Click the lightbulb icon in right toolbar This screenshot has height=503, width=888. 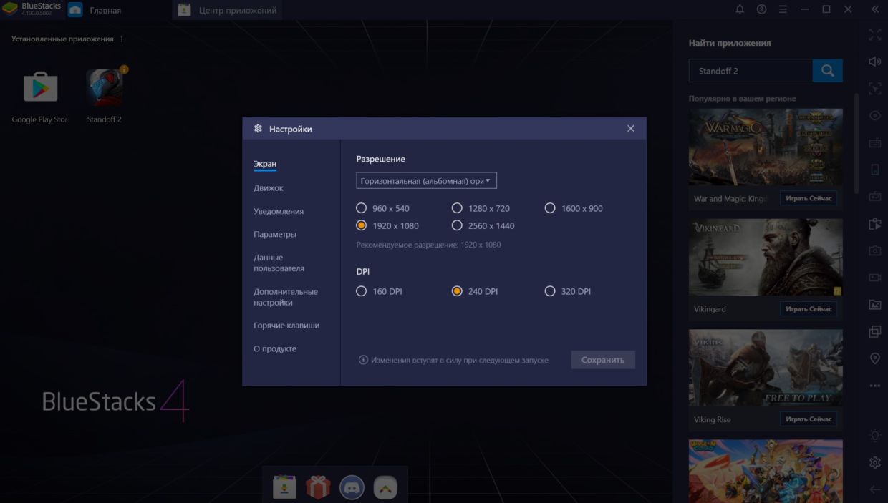point(874,436)
